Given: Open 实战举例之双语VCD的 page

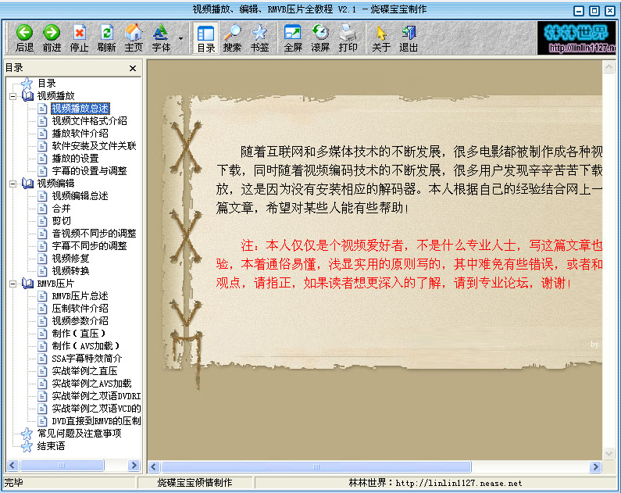Looking at the screenshot, I should [96, 409].
